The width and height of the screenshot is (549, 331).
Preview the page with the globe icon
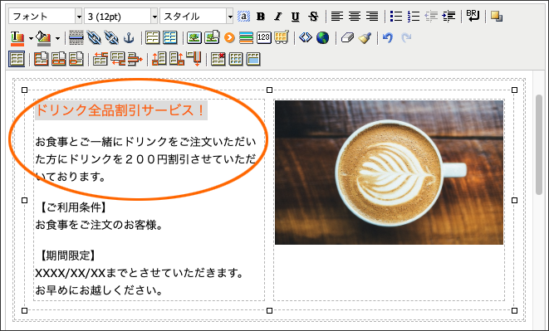(322, 38)
